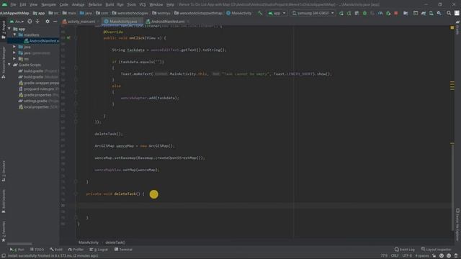The image size is (461, 259).
Task: Open Project panel settings gear icon
Action: (x=48, y=22)
